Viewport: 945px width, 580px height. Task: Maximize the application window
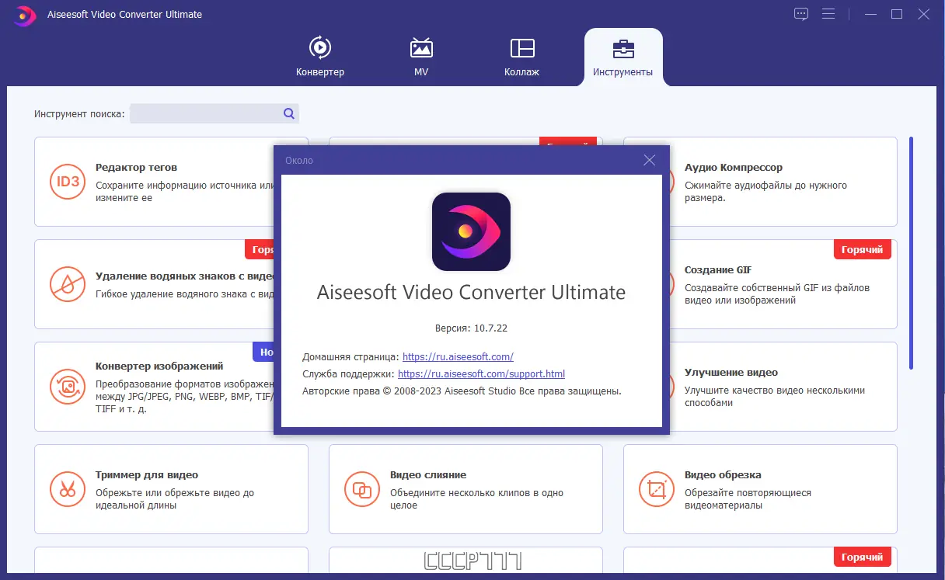897,14
